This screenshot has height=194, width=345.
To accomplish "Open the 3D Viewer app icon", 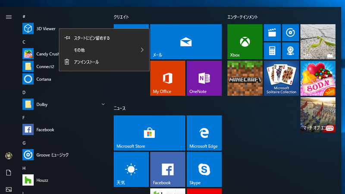I will (28, 28).
